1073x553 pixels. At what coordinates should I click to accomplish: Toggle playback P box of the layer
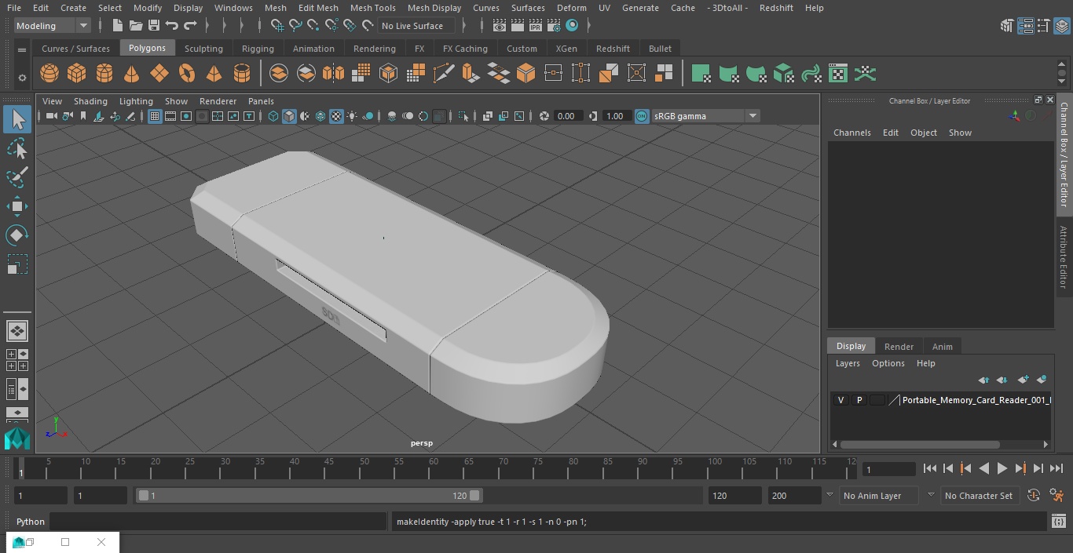(x=859, y=400)
